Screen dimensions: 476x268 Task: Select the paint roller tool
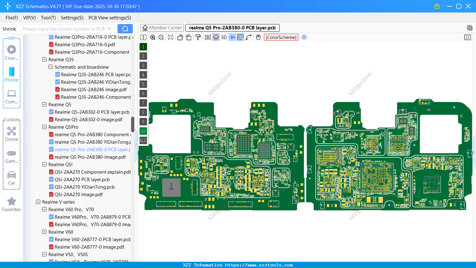(x=198, y=37)
